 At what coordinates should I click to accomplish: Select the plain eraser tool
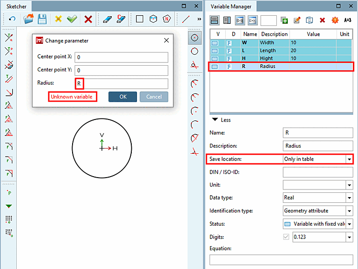point(107,19)
